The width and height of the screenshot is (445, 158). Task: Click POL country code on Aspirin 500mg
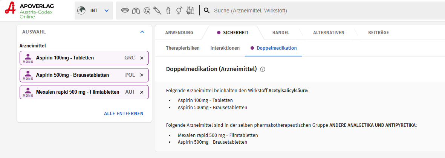(130, 75)
